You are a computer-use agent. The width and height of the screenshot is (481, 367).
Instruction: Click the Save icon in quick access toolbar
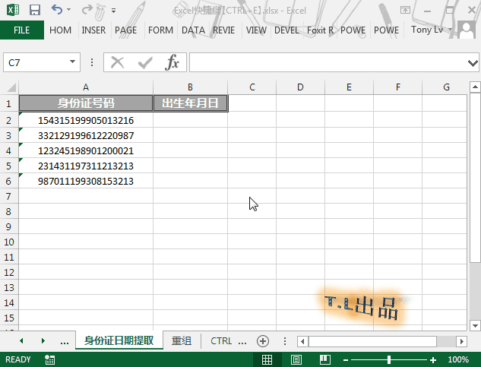coord(35,10)
